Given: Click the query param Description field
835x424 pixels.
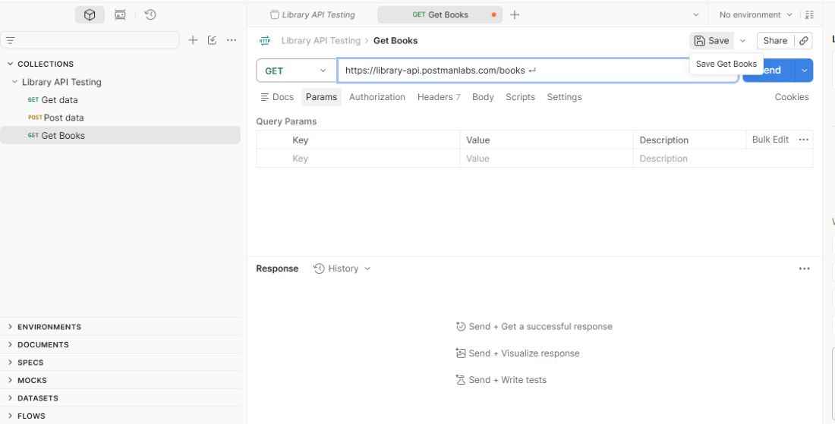Looking at the screenshot, I should coord(723,159).
